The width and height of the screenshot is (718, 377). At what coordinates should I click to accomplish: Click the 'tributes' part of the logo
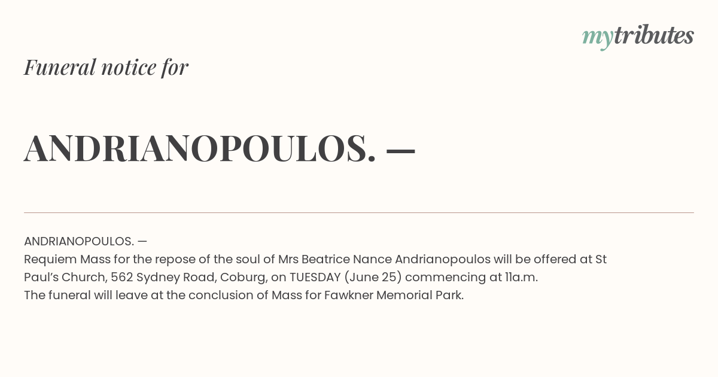pyautogui.click(x=654, y=35)
